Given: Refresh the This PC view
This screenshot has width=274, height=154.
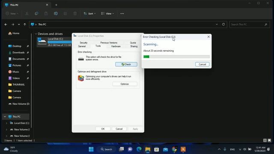Looking at the screenshot, I should tap(223, 24).
